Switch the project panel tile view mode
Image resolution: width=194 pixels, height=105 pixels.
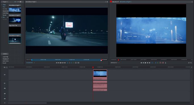pyautogui.click(x=20, y=2)
